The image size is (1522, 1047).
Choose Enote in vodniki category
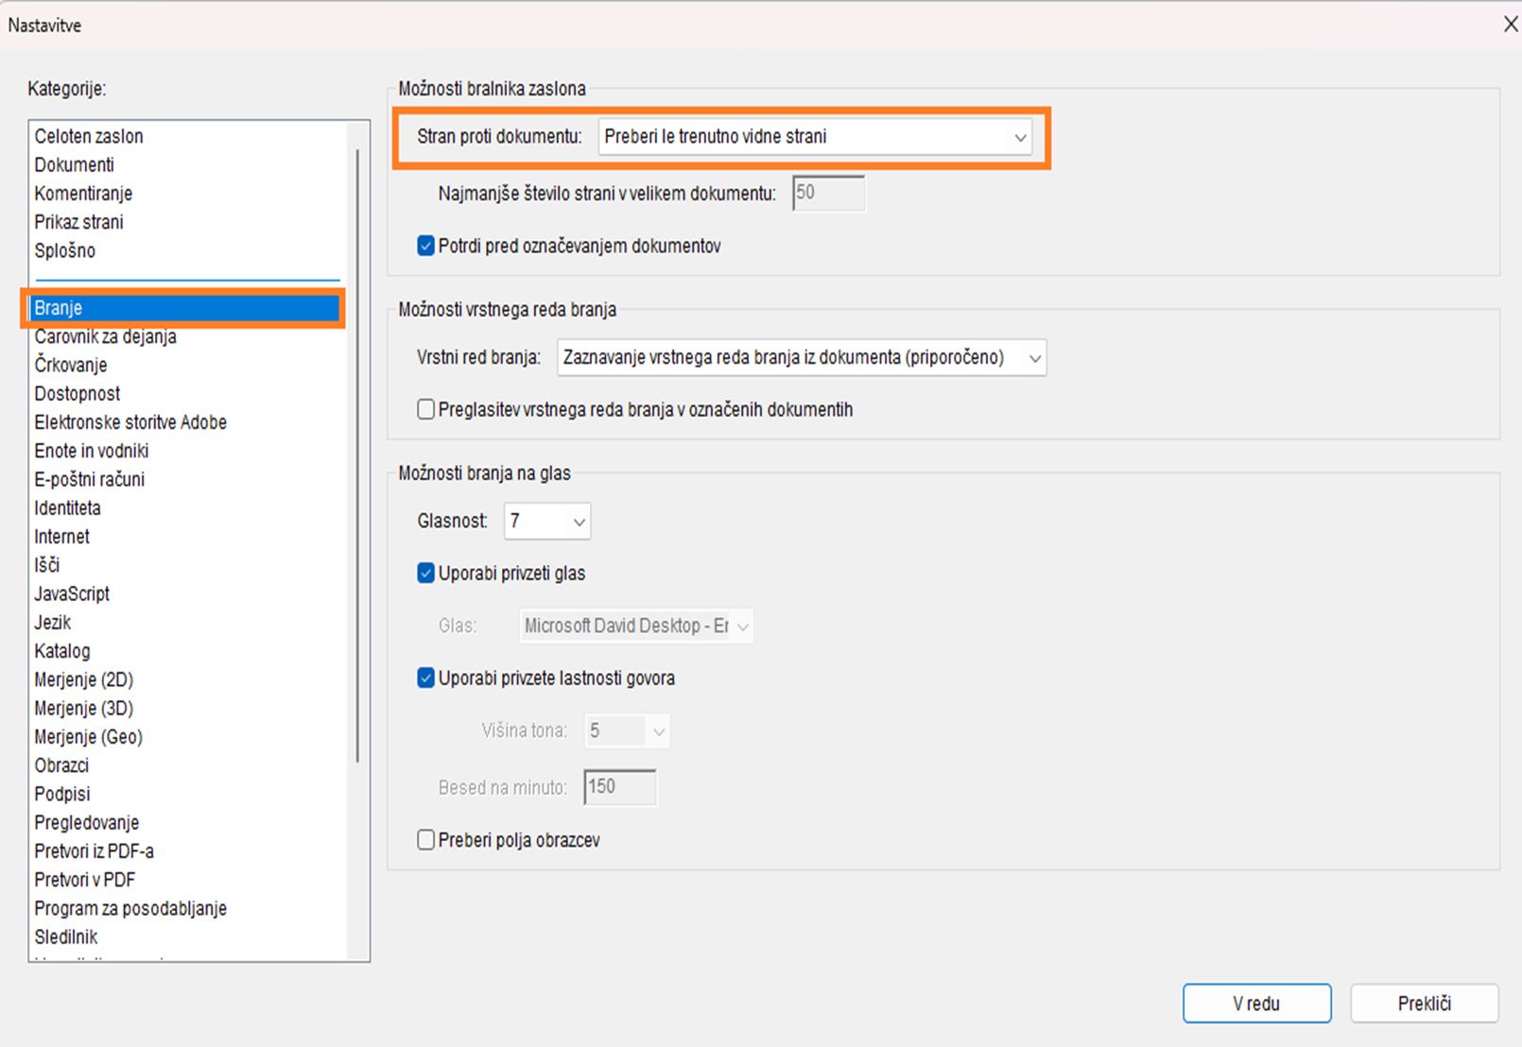point(92,451)
